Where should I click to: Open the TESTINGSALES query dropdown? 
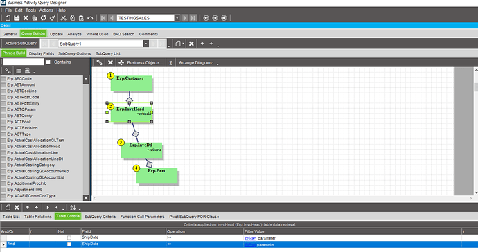[x=177, y=18]
